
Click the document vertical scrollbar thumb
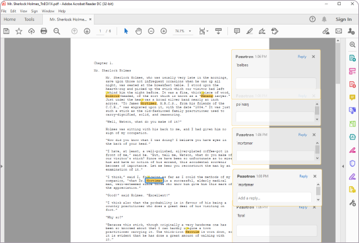pyautogui.click(x=338, y=64)
